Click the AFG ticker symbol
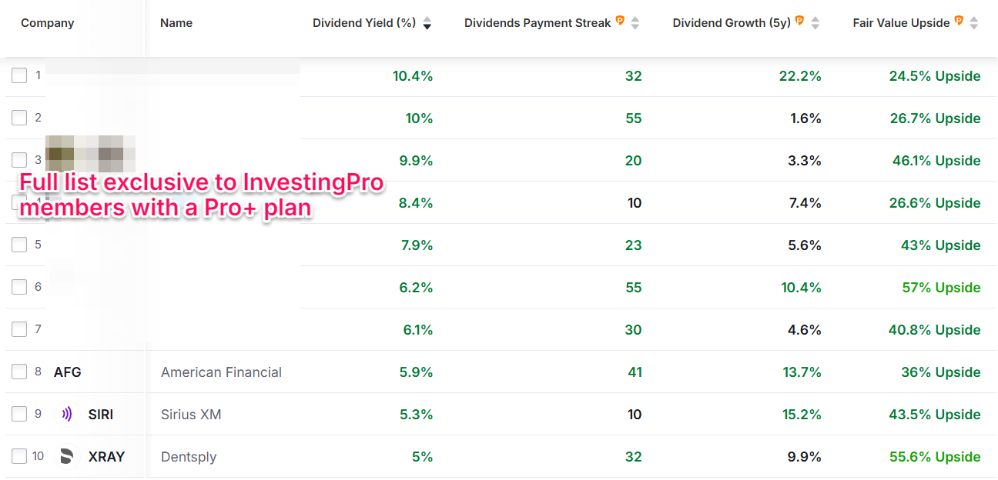998x480 pixels. pyautogui.click(x=68, y=372)
